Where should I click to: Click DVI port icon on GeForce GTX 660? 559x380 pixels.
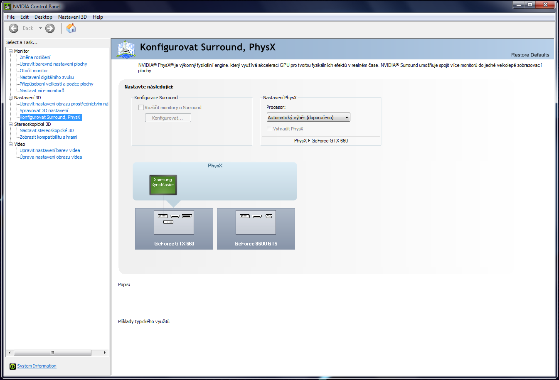(x=163, y=216)
